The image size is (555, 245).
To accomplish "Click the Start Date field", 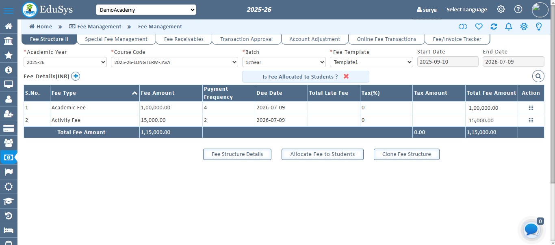I will (447, 61).
